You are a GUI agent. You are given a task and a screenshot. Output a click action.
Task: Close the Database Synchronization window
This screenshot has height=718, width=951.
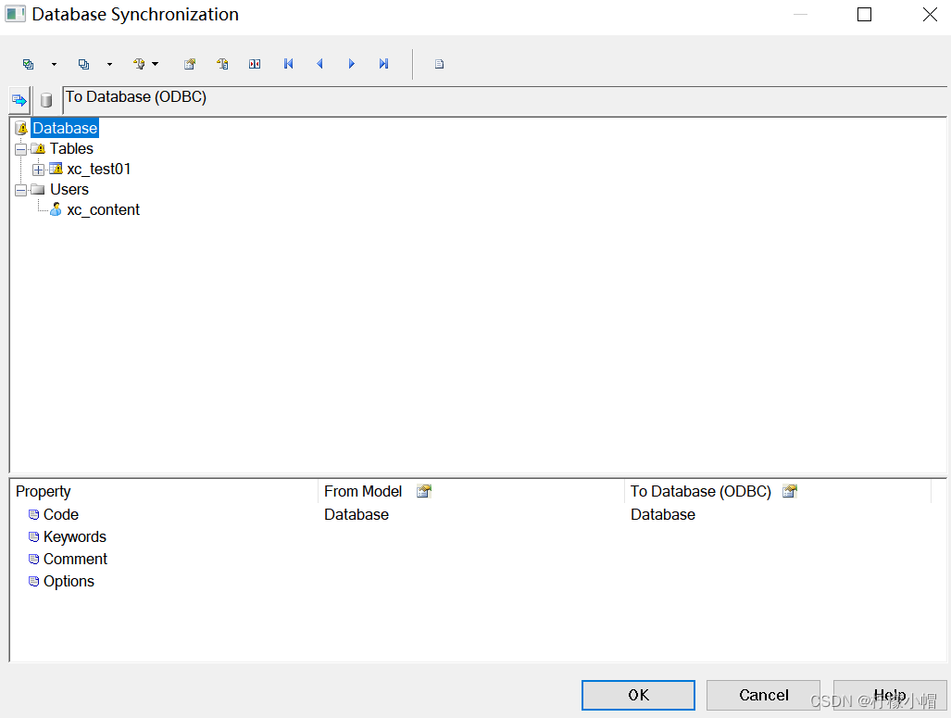pyautogui.click(x=930, y=15)
